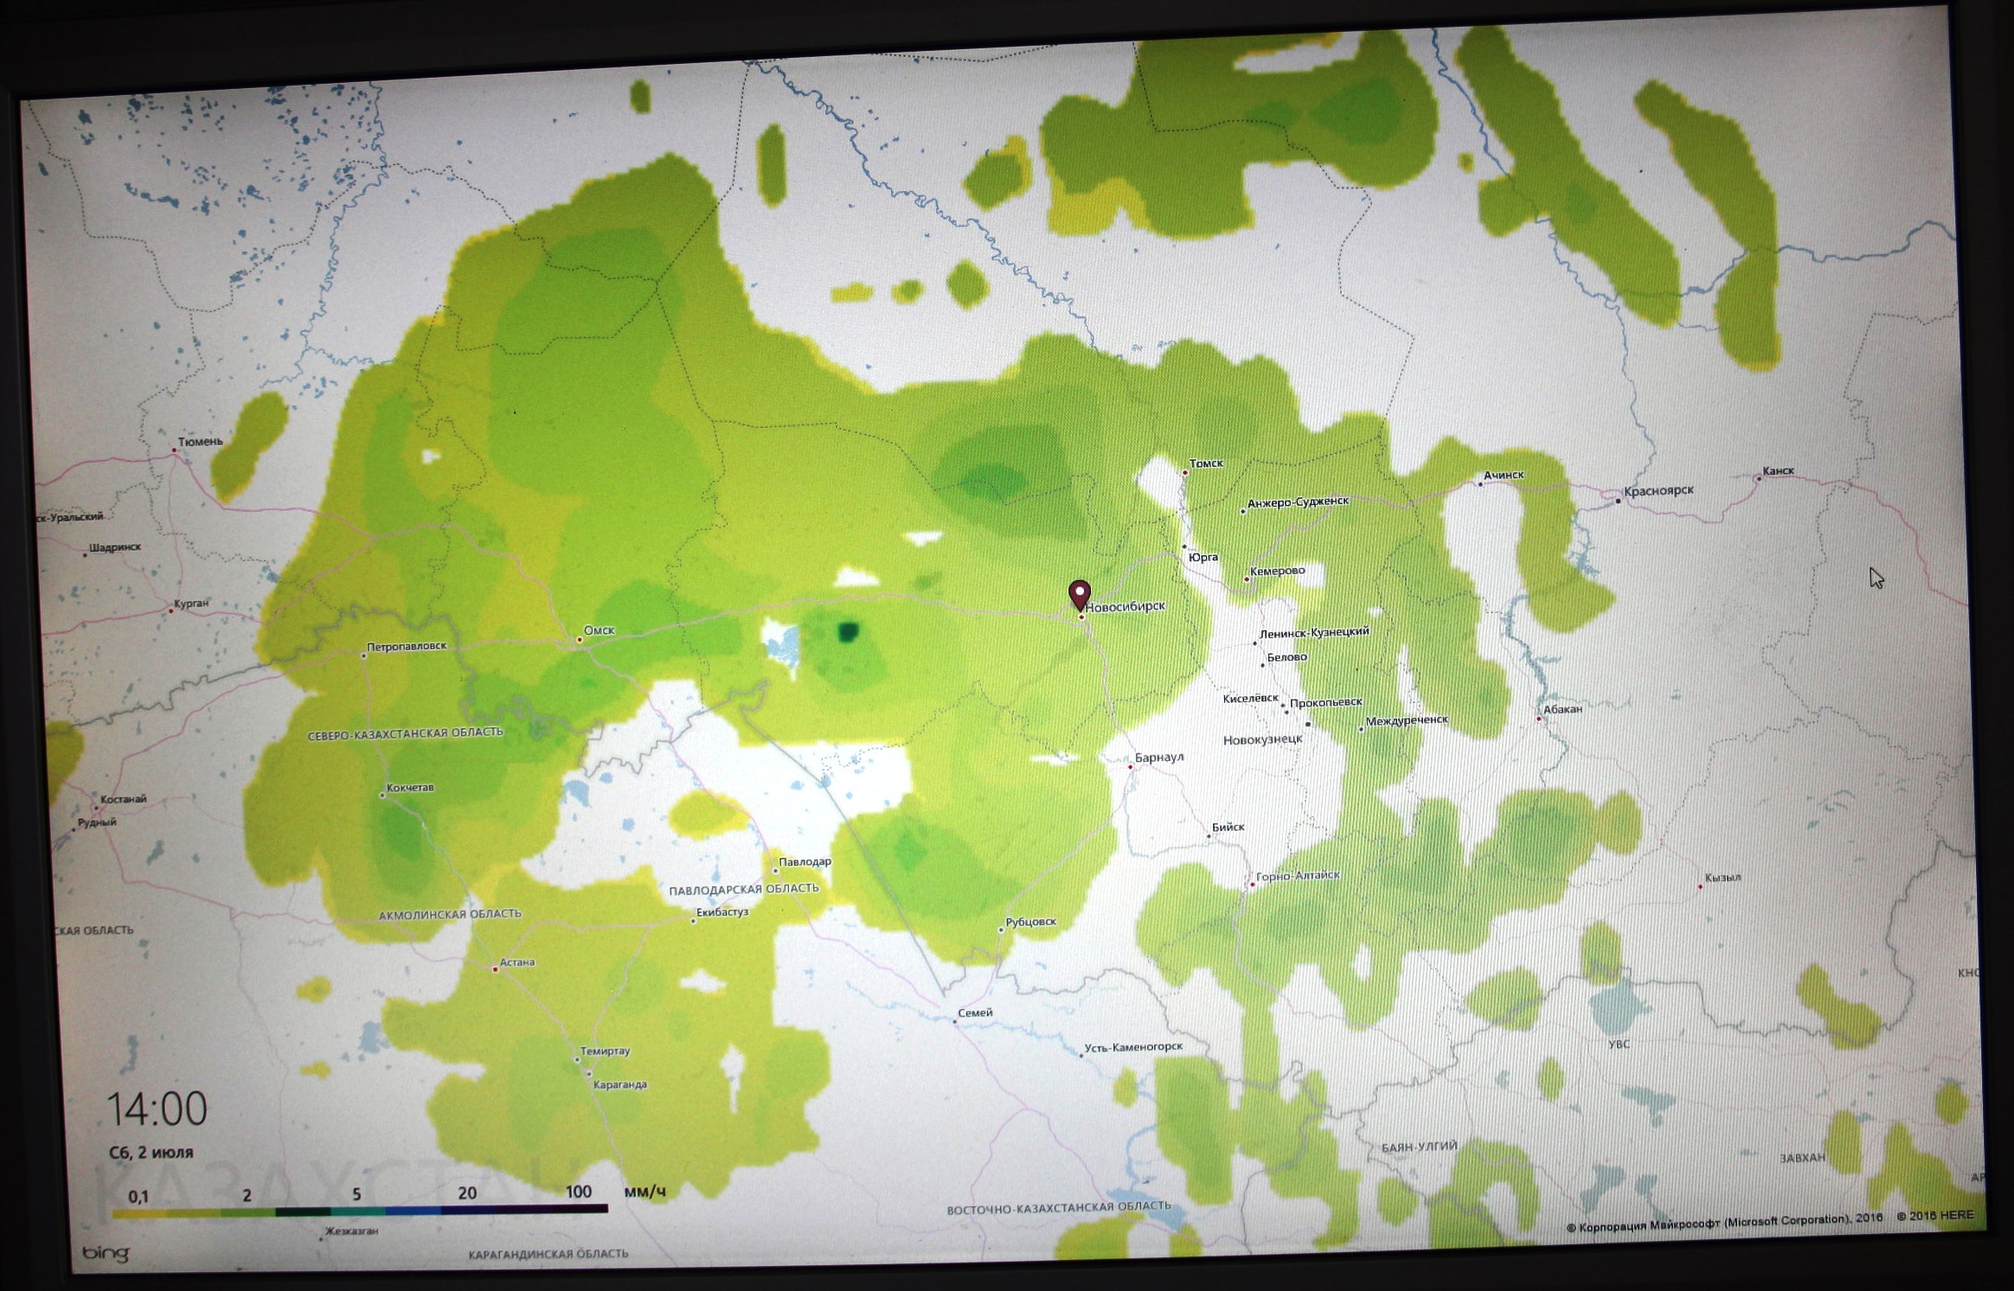Click the Павлодар city label
Viewport: 2014px width, 1291px height.
click(x=805, y=861)
